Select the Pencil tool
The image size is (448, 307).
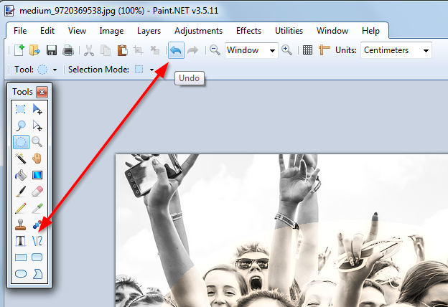(21, 208)
